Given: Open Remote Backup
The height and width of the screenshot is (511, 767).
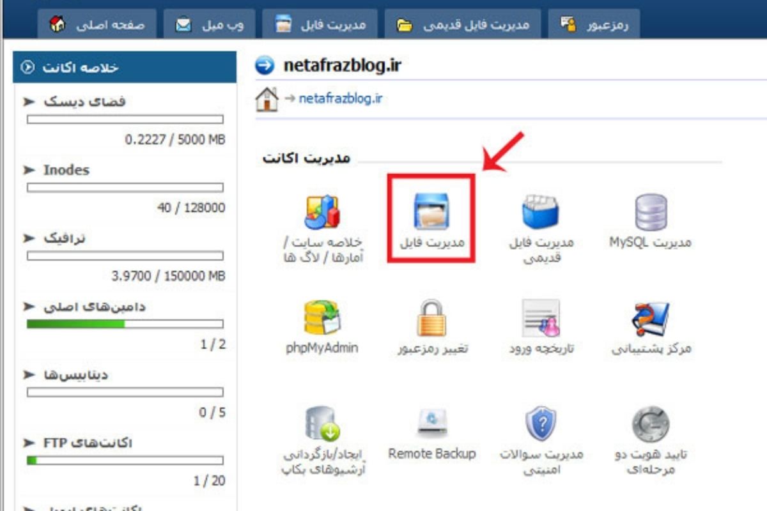Looking at the screenshot, I should click(x=431, y=425).
